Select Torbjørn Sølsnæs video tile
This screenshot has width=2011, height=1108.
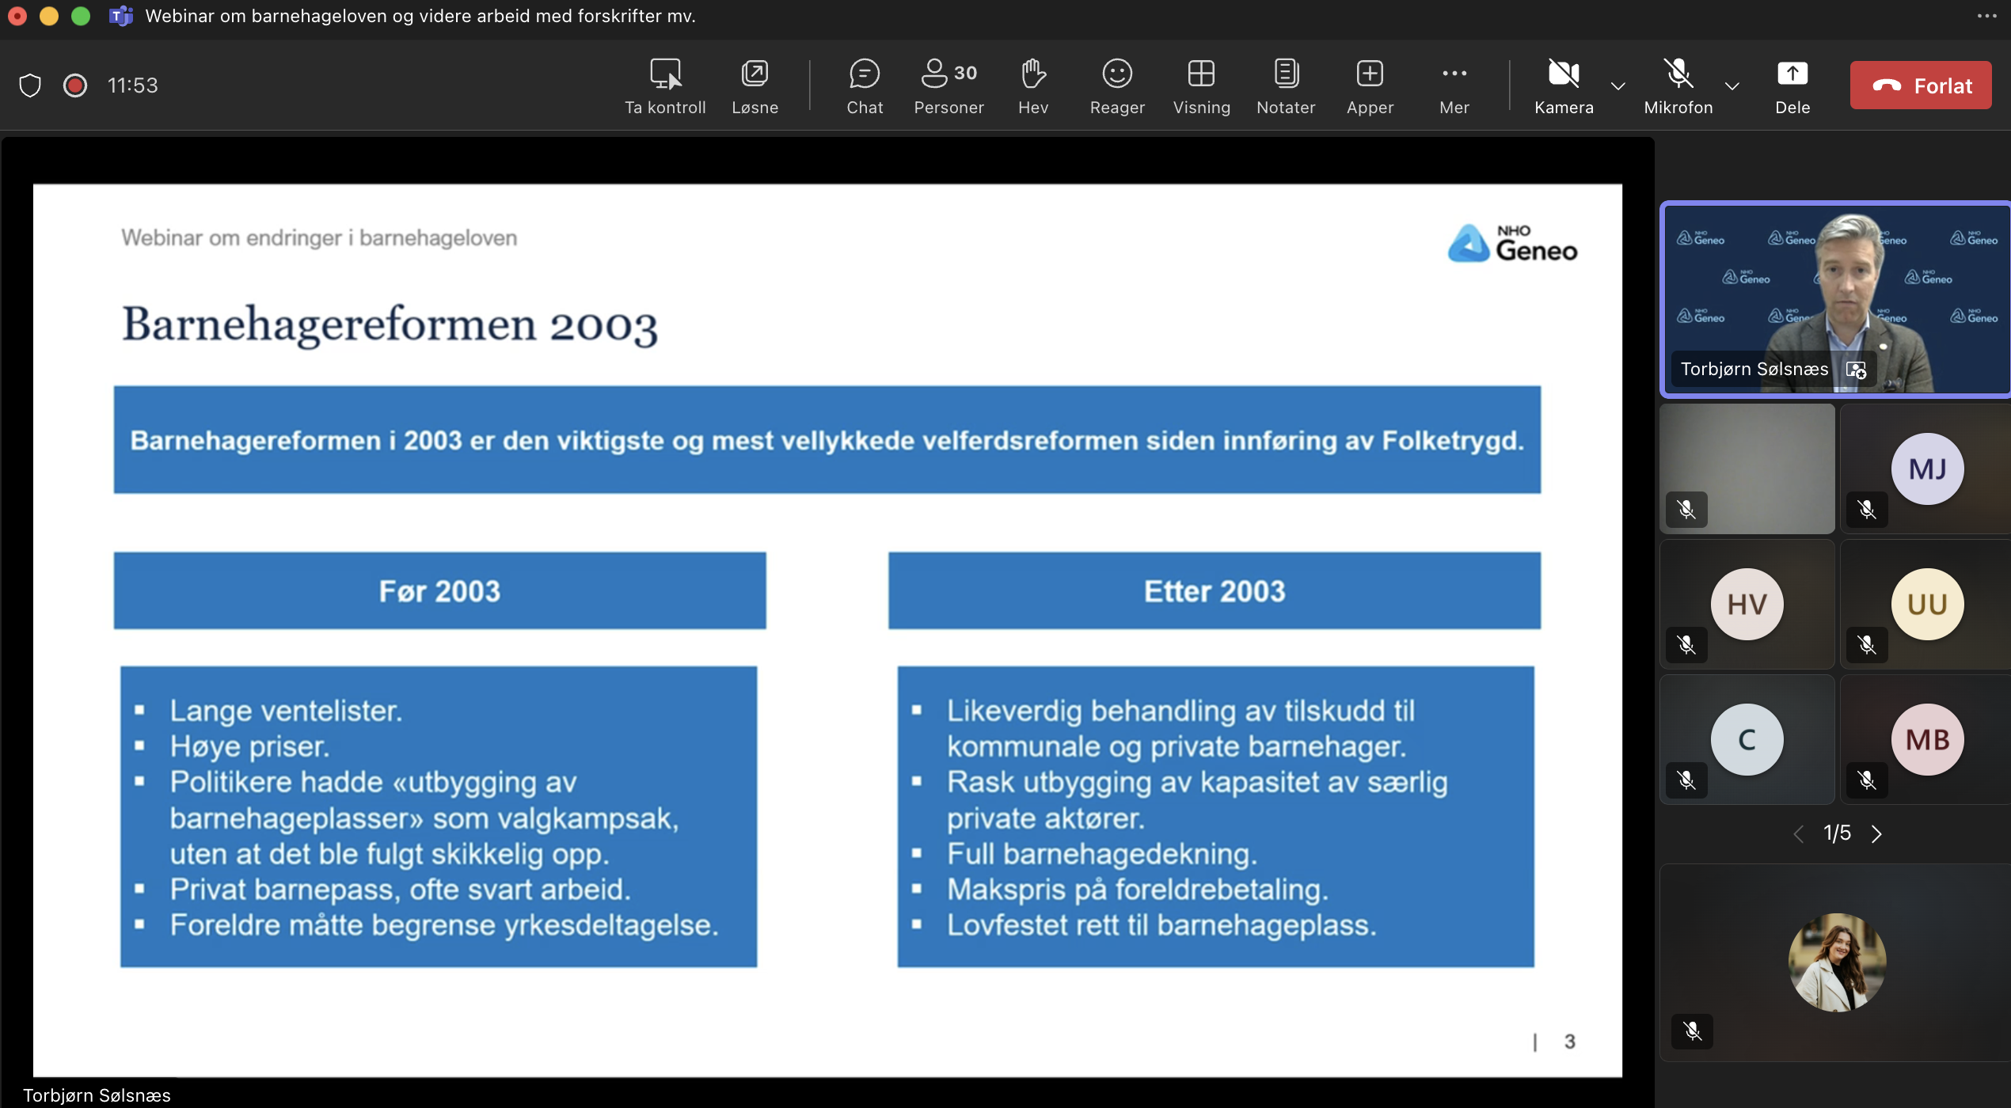pyautogui.click(x=1835, y=298)
